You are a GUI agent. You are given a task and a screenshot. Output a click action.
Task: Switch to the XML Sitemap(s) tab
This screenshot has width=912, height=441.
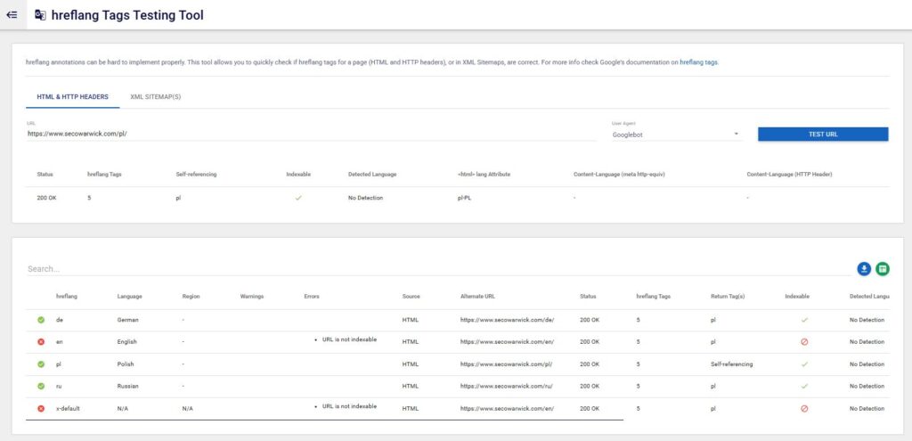155,96
